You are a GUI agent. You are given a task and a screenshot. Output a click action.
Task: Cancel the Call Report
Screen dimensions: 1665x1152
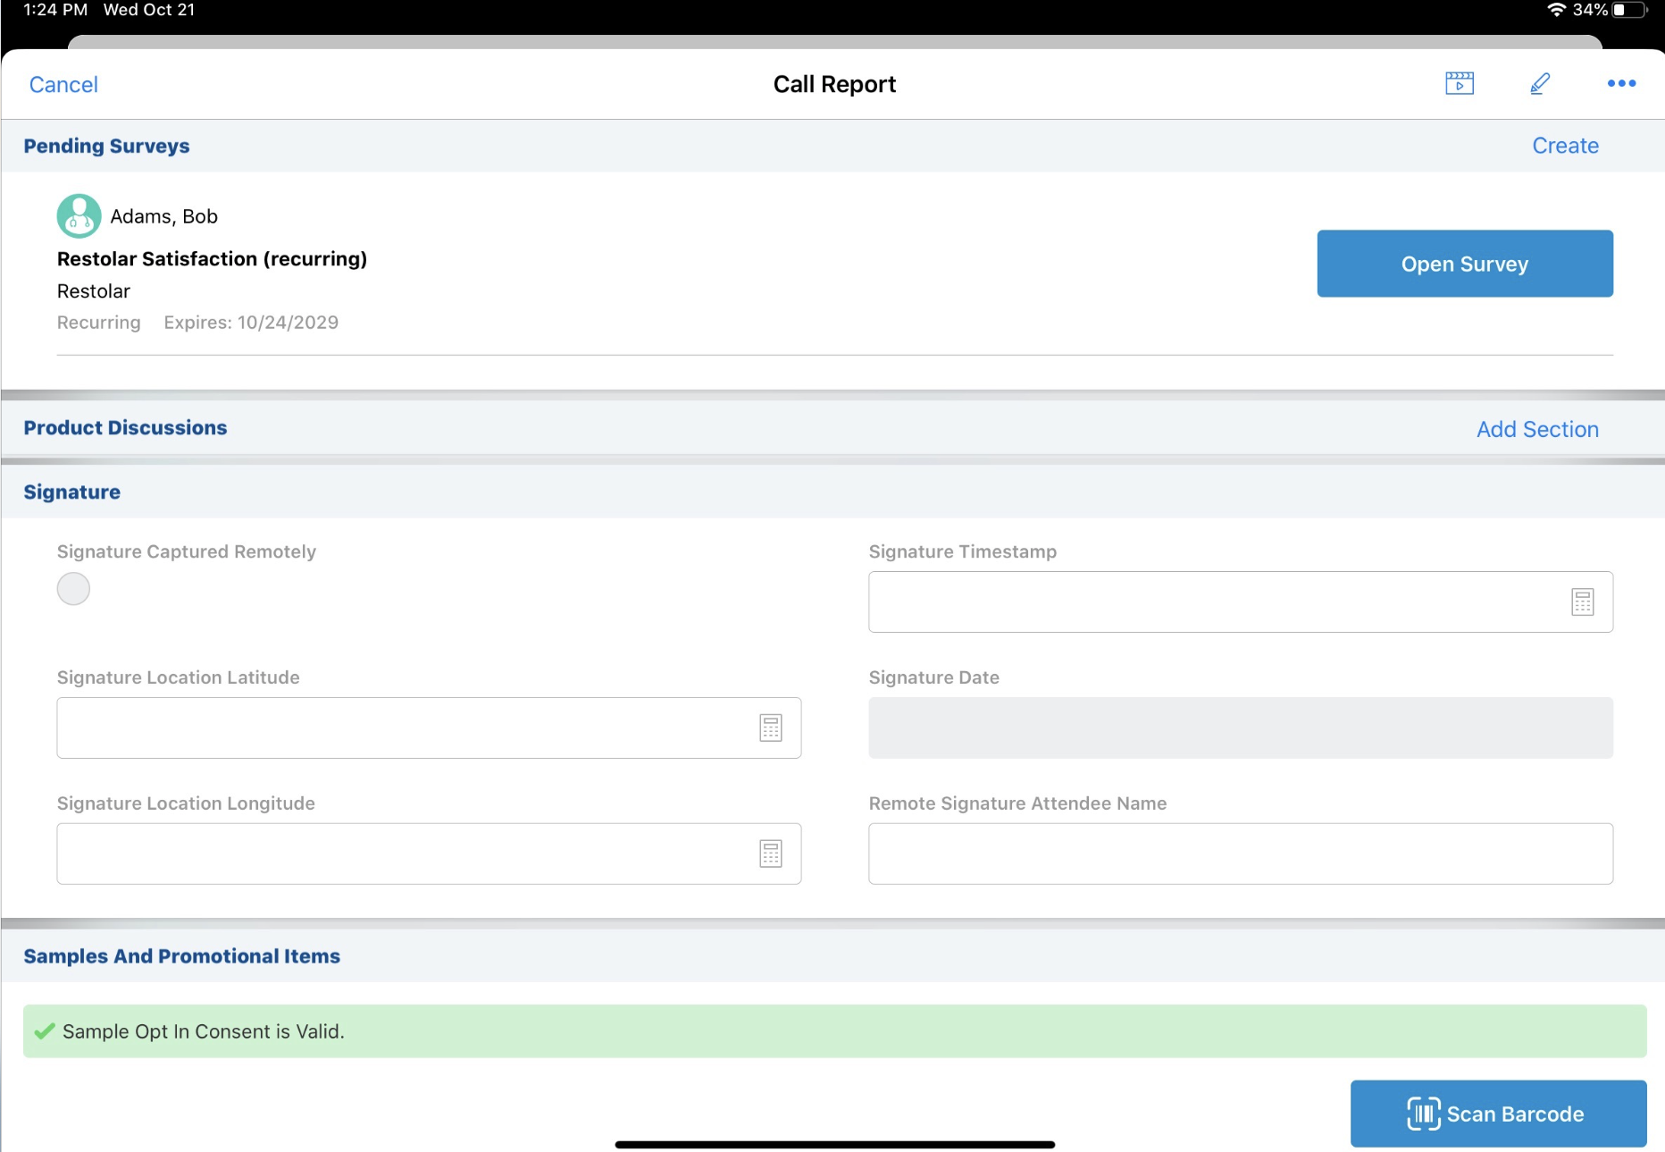63,85
